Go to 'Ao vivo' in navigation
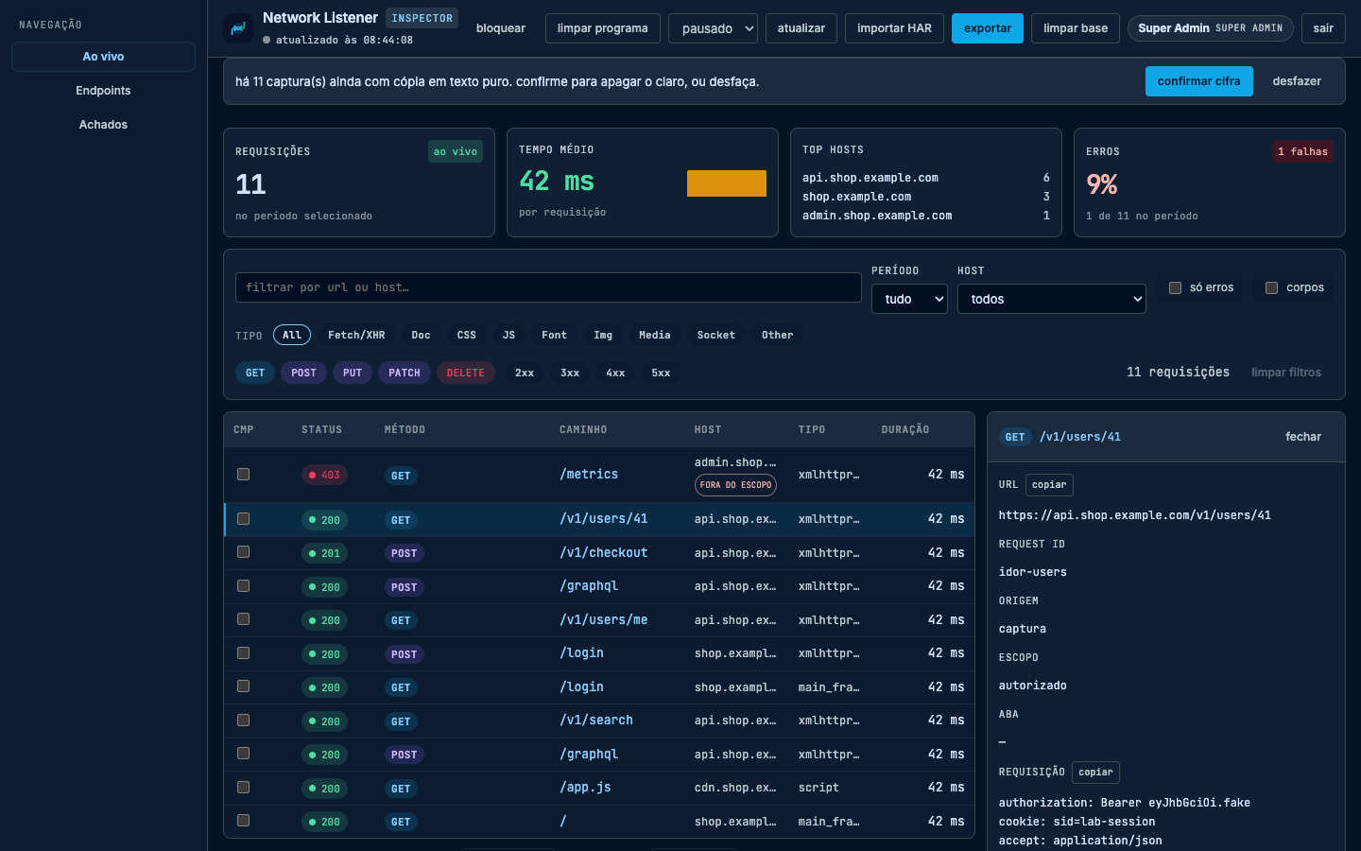Viewport: 1361px width, 851px height. point(103,57)
